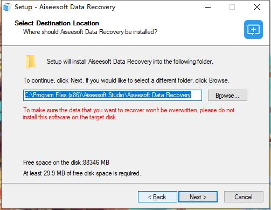Click the setup installer icon in title bar

(7, 7)
